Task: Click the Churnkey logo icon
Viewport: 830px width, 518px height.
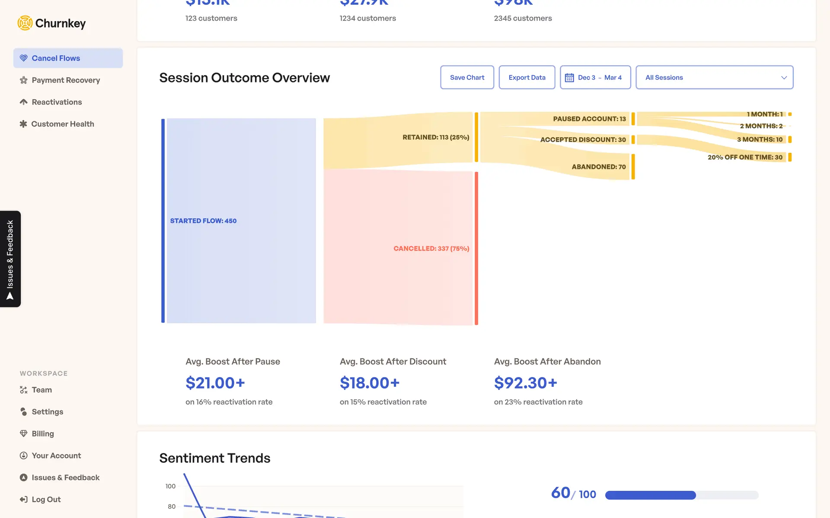Action: click(x=25, y=23)
